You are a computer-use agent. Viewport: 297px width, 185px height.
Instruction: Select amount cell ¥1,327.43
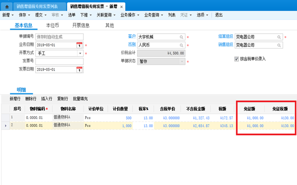[x=196, y=118]
